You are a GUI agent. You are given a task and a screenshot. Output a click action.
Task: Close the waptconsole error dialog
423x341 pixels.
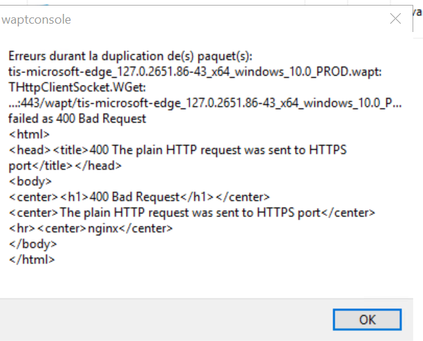[x=395, y=19]
